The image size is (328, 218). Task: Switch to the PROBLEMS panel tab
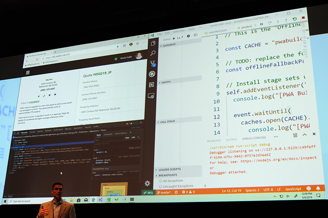tap(214, 141)
